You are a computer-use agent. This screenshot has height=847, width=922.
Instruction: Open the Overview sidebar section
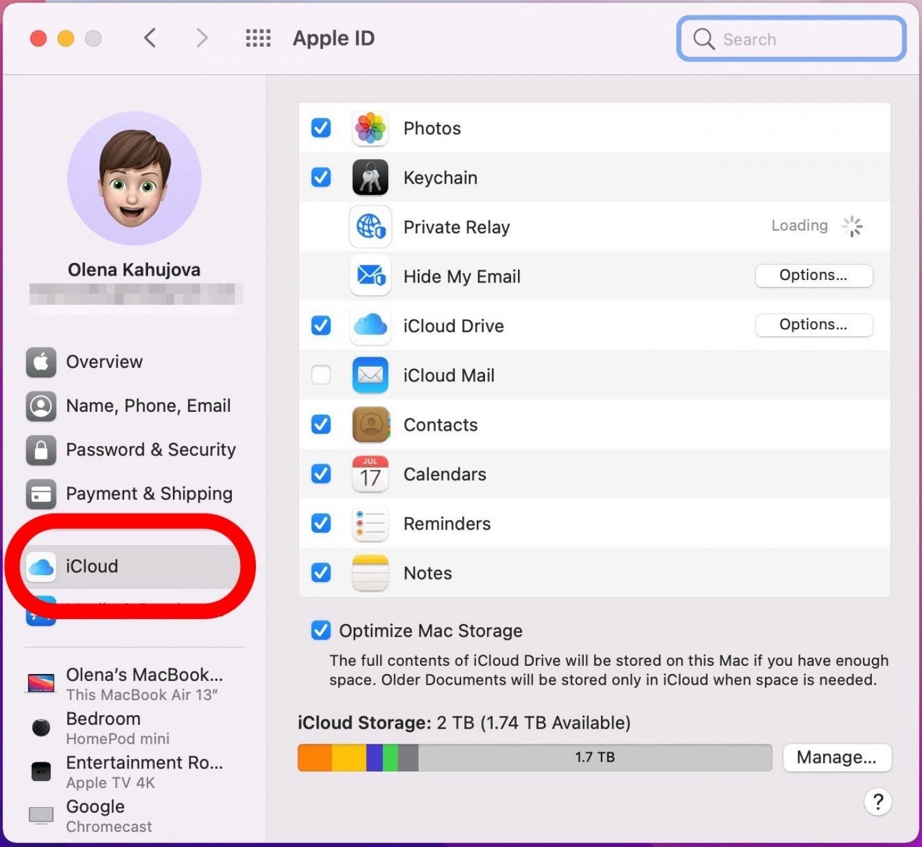[x=104, y=362]
